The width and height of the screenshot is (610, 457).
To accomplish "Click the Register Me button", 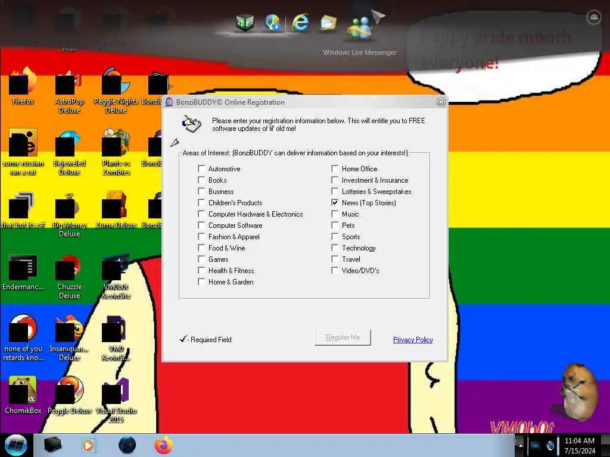I will point(343,337).
